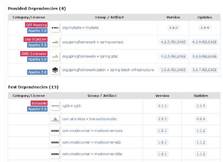Image resolution: width=223 pixels, height=162 pixels.
Task: Open the org.springframework.batch group link
Action: click(x=84, y=70)
